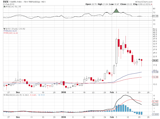Click the tall Feb 5 white candlestick
The height and width of the screenshot is (119, 160).
[116, 51]
